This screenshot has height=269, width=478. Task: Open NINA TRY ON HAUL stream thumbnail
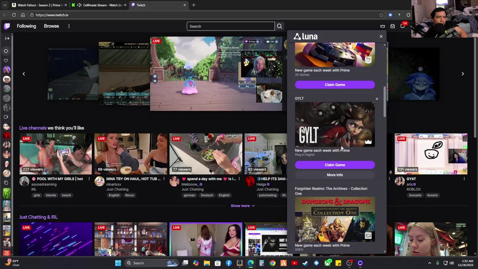tap(131, 154)
